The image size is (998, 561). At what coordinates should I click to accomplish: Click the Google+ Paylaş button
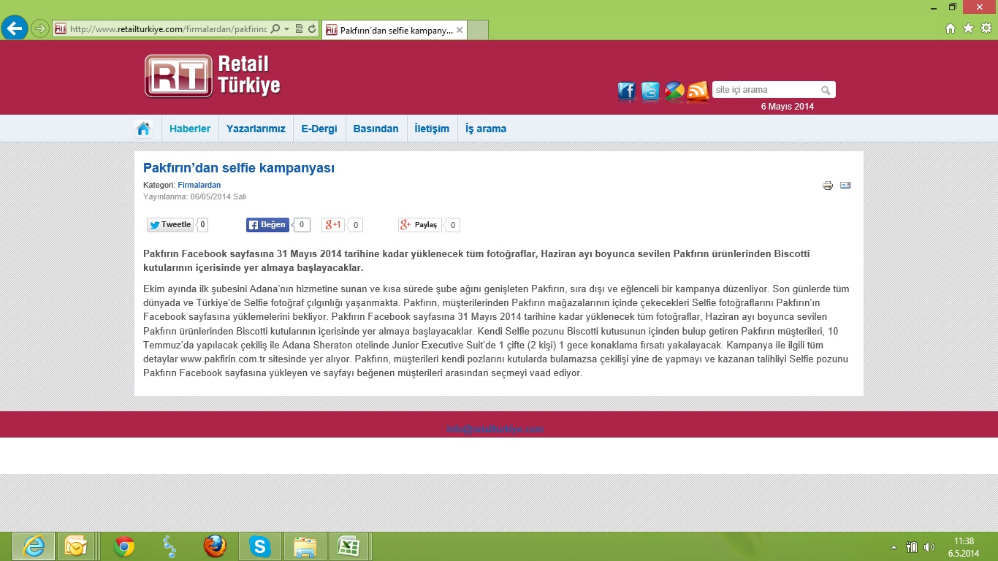[x=420, y=225]
